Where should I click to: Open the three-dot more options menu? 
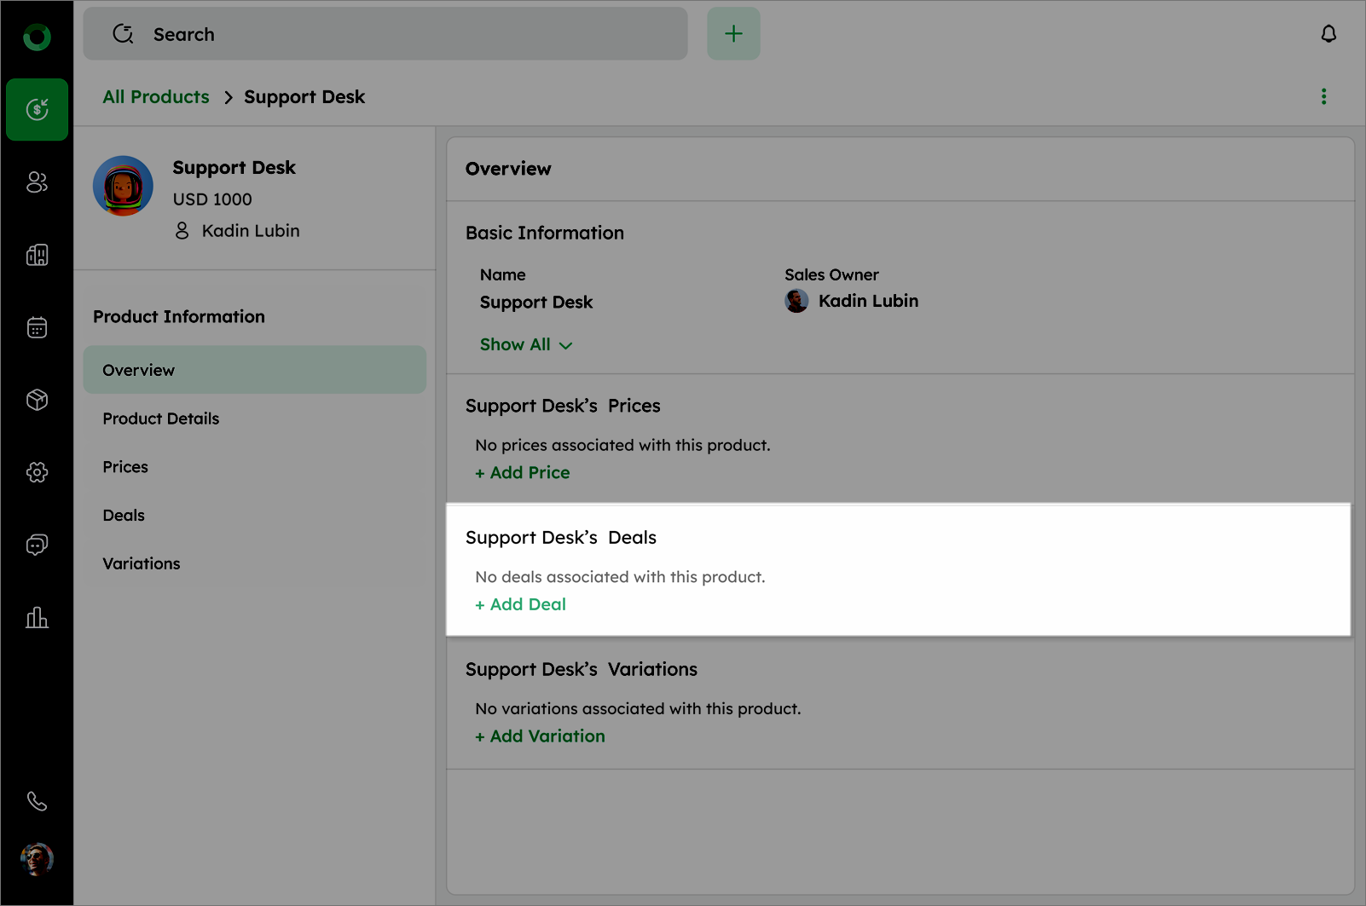[x=1323, y=96]
